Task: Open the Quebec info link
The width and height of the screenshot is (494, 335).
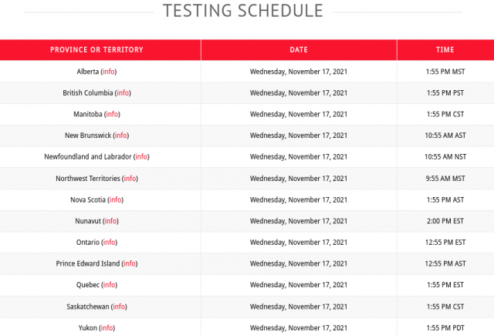Action: [x=110, y=285]
